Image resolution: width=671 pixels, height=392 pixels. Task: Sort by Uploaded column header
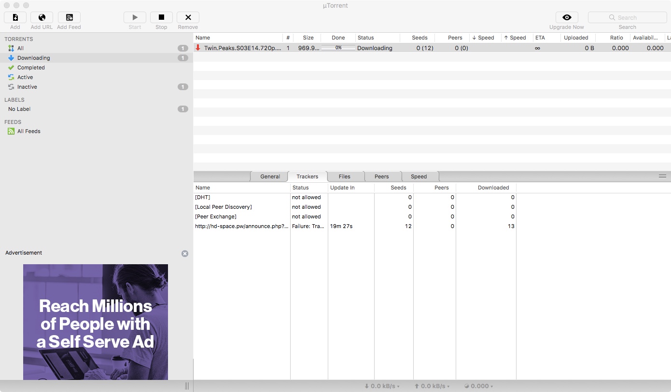tap(578, 38)
